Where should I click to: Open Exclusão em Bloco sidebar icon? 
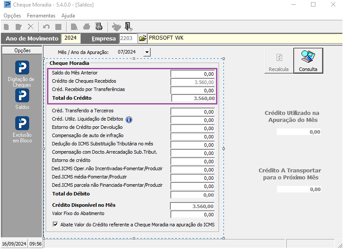(22, 123)
